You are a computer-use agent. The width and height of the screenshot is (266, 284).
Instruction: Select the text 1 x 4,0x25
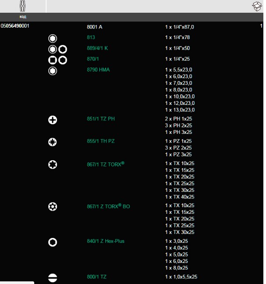tap(176, 248)
